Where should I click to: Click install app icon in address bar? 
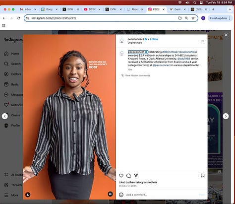tap(180, 18)
